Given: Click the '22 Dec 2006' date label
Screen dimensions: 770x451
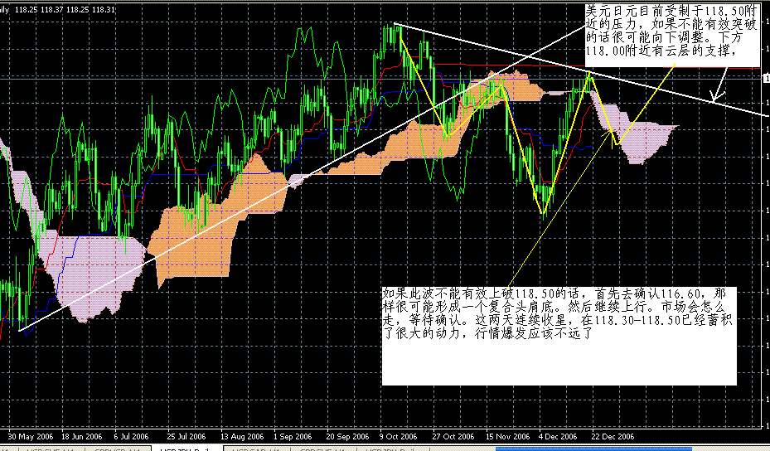Looking at the screenshot, I should click(x=613, y=436).
